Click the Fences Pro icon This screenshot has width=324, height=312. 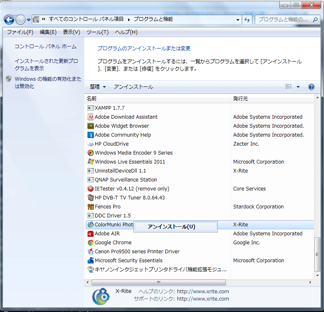90,207
